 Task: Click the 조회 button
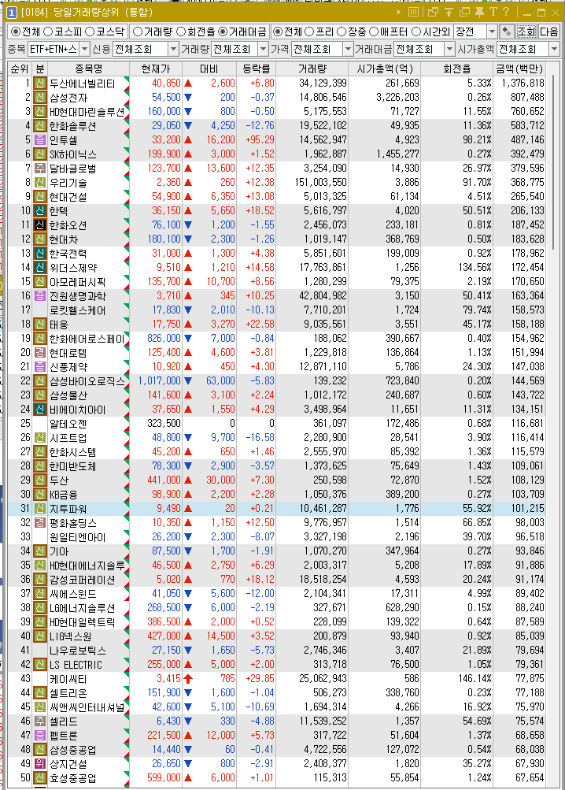[x=526, y=32]
